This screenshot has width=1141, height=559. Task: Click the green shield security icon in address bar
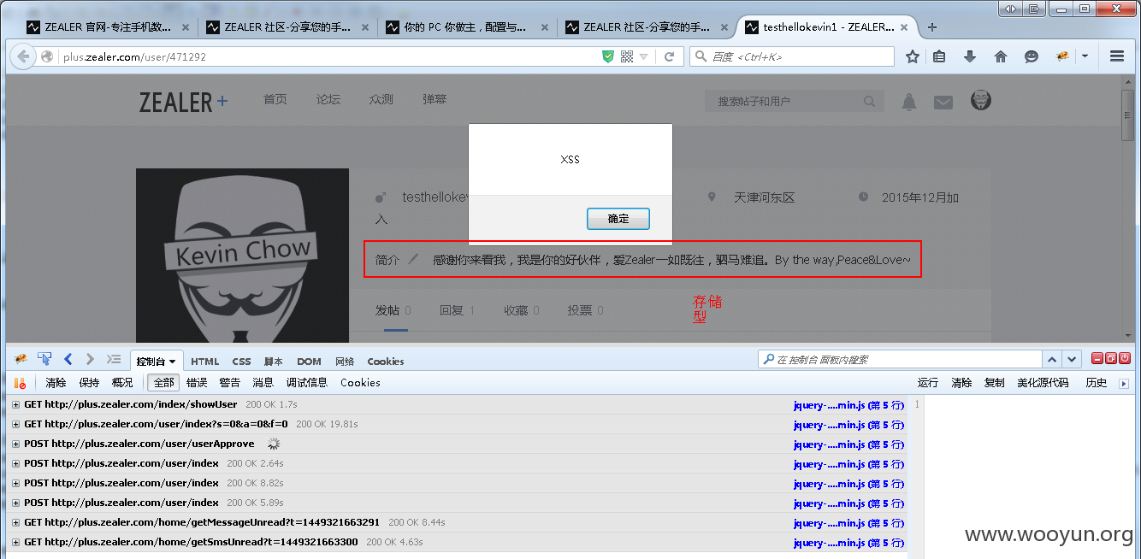point(608,57)
